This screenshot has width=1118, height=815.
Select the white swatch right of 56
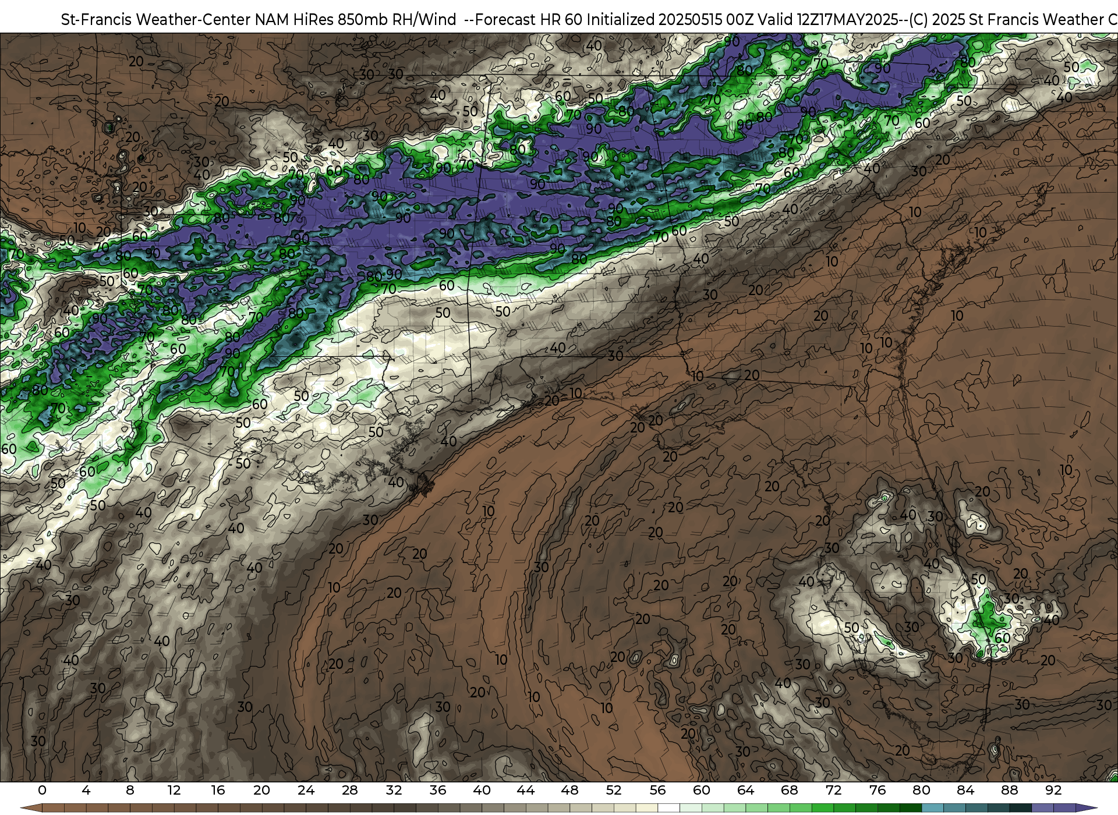(668, 808)
